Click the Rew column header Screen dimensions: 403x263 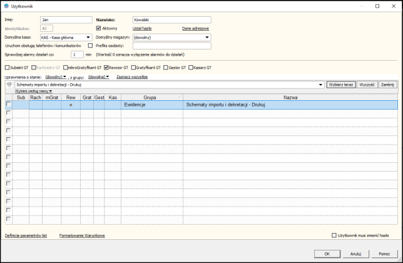(71, 98)
